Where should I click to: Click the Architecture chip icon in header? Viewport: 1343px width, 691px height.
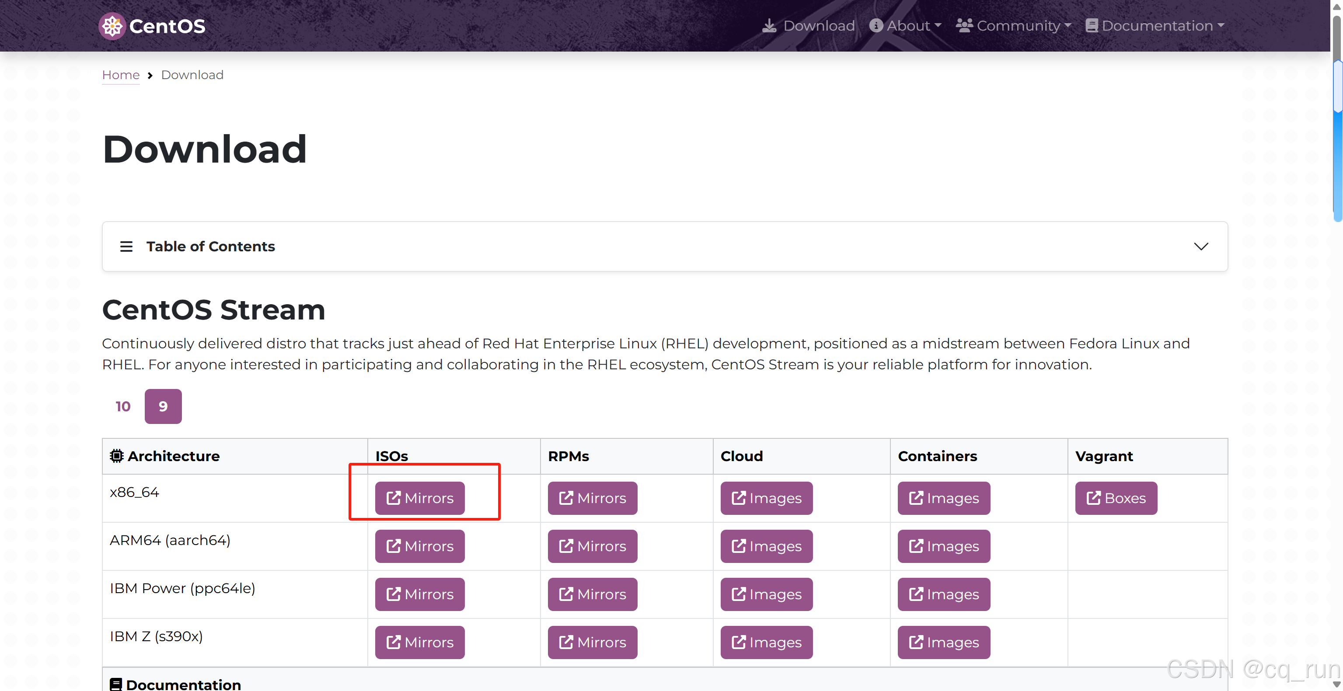pos(117,456)
